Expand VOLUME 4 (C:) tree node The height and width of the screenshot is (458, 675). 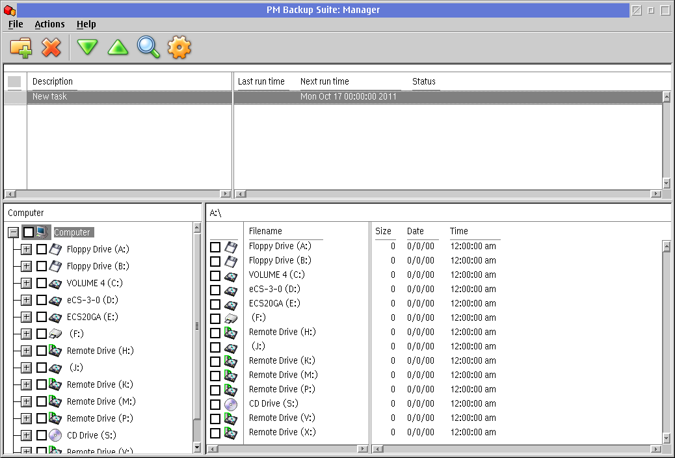click(x=26, y=283)
